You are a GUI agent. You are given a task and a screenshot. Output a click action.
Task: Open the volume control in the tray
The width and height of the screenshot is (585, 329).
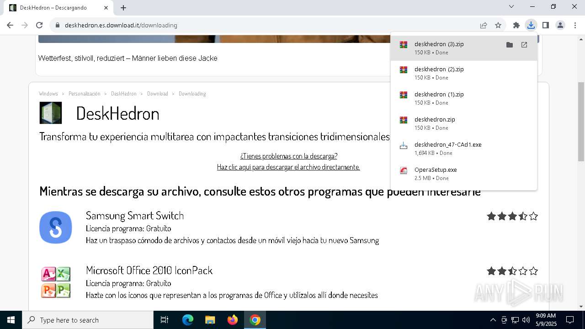coord(526,320)
